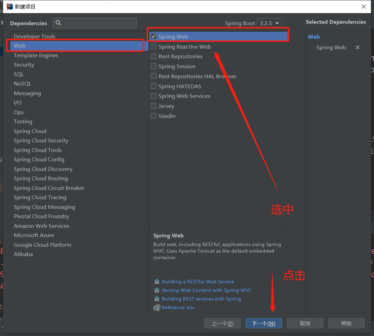
Task: Open Spring Cloud Config category
Action: 79,160
